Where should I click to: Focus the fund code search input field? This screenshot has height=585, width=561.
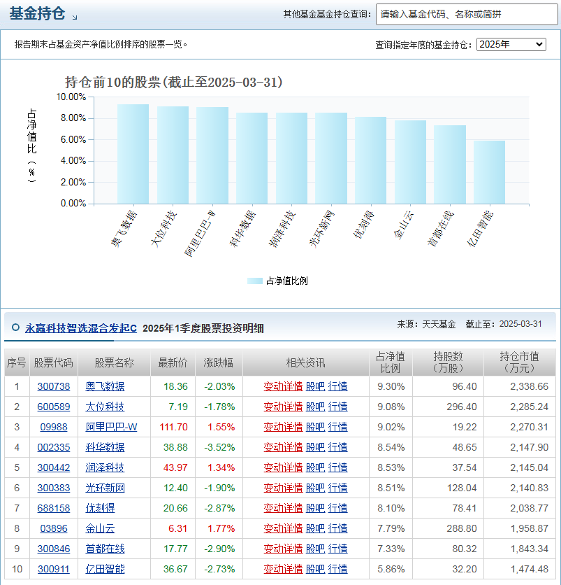pyautogui.click(x=467, y=15)
